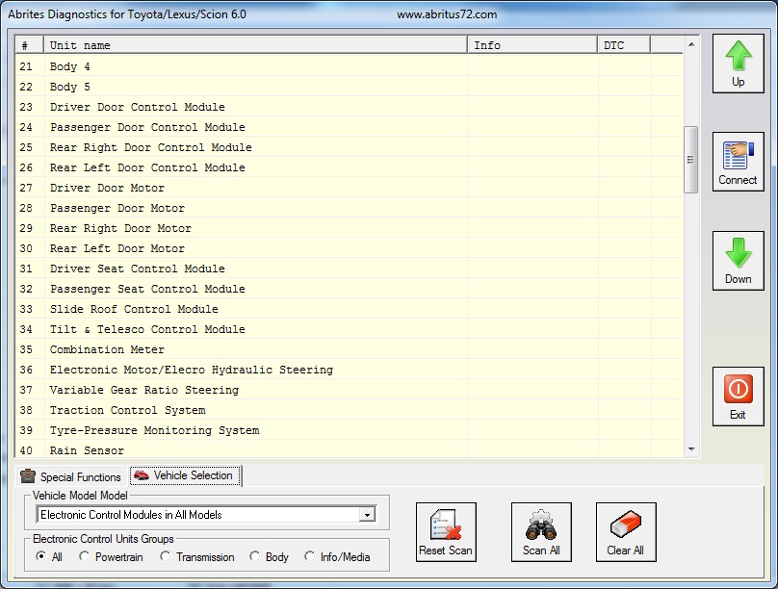Click the Unit name column header
Image resolution: width=778 pixels, height=589 pixels.
[255, 45]
